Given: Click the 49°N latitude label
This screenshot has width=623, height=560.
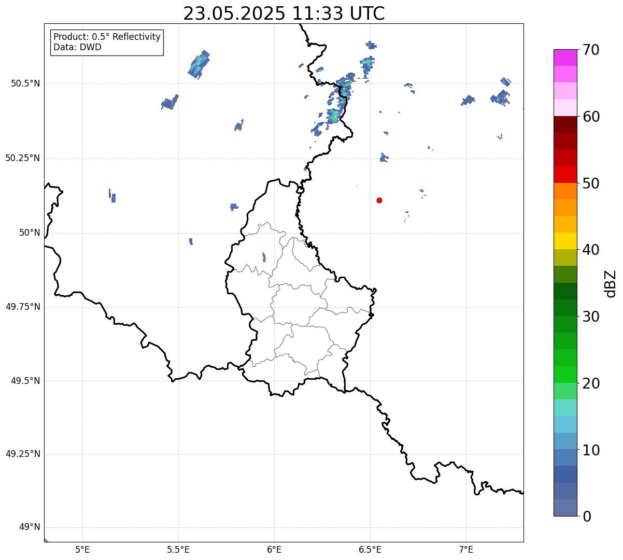Looking at the screenshot, I should click(30, 527).
